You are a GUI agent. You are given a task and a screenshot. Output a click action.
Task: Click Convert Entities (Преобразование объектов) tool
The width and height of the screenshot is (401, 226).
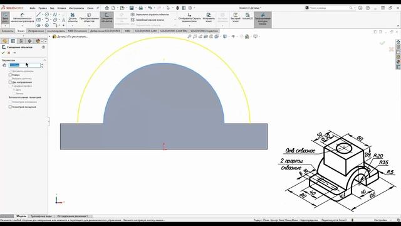(x=89, y=18)
